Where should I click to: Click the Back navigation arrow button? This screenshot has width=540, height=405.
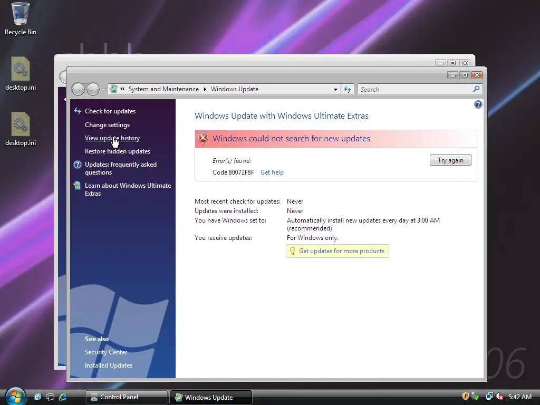78,89
